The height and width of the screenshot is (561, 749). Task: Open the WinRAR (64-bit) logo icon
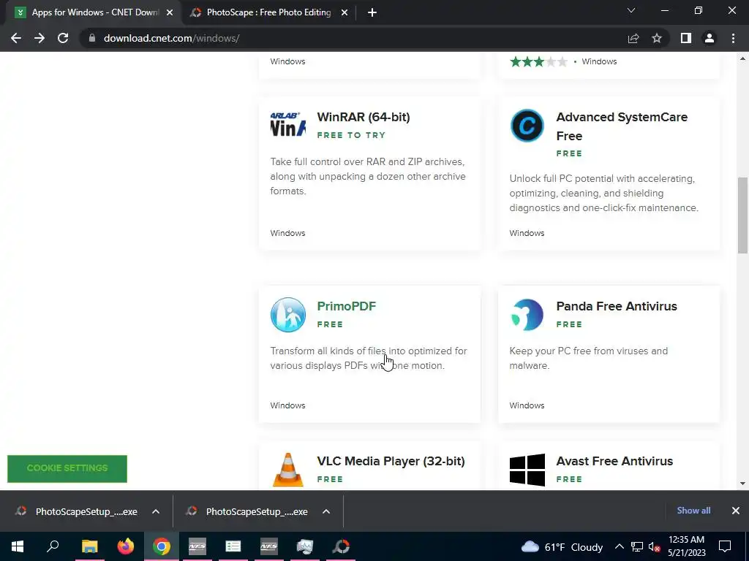pos(287,125)
